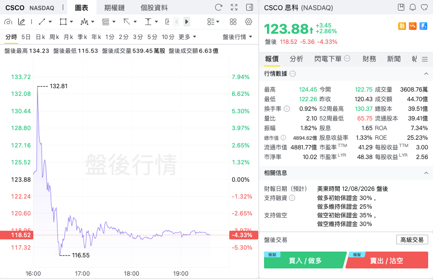Select the 1分 timeframe
The width and height of the screenshot is (433, 280).
(x=110, y=37)
